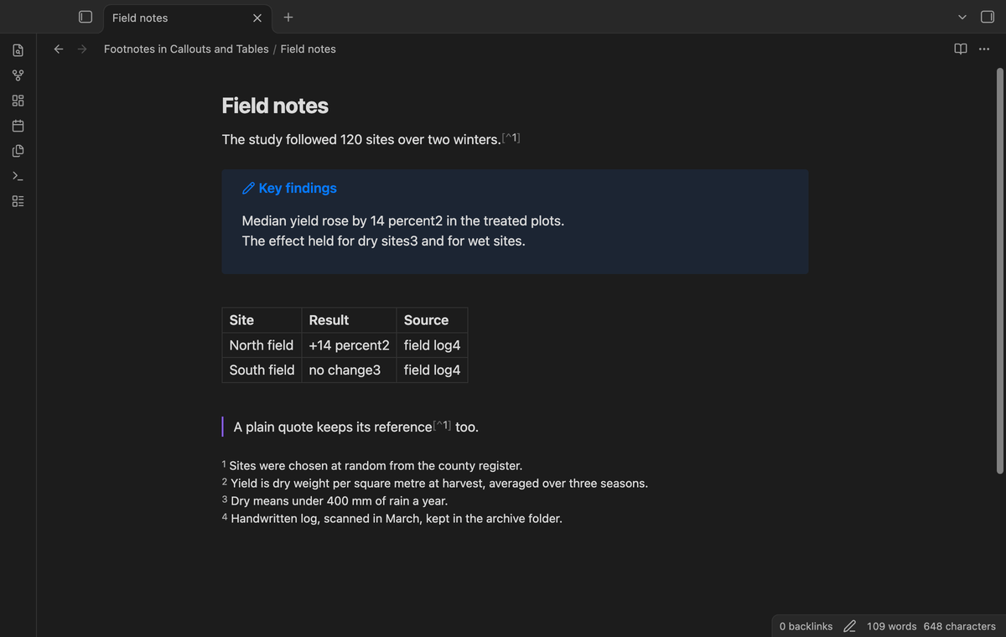The width and height of the screenshot is (1006, 637).
Task: Toggle the left sidebar panel
Action: click(86, 17)
